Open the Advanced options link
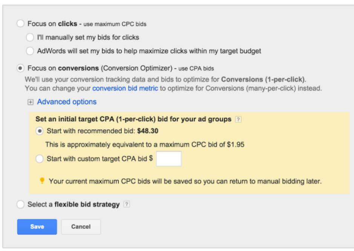The width and height of the screenshot is (354, 251). tap(67, 102)
